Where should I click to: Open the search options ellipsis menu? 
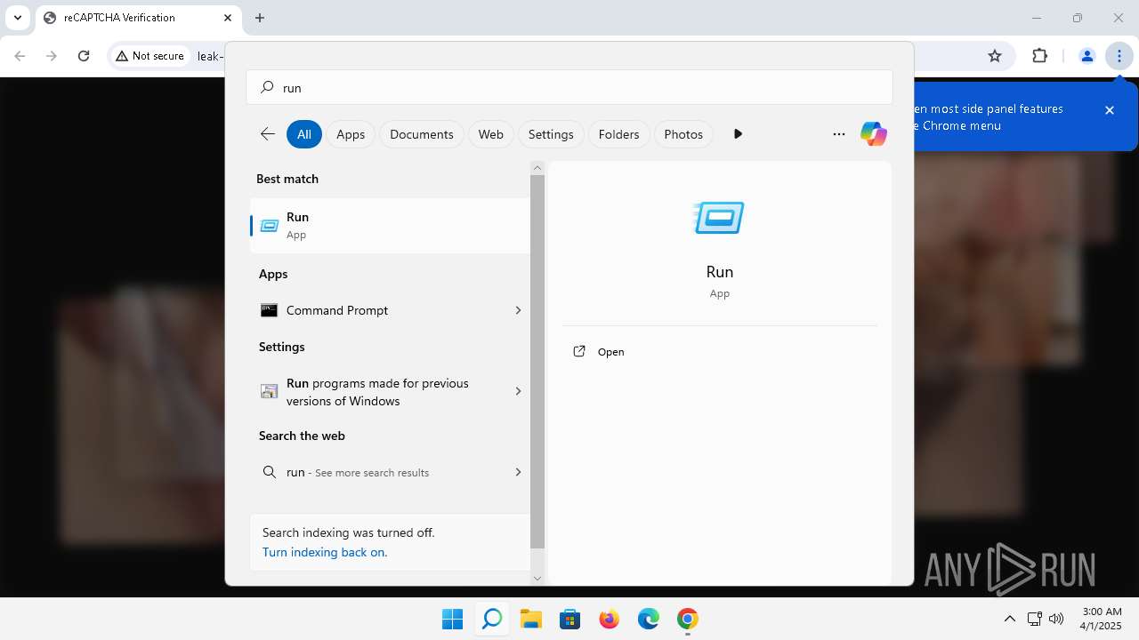pyautogui.click(x=838, y=134)
